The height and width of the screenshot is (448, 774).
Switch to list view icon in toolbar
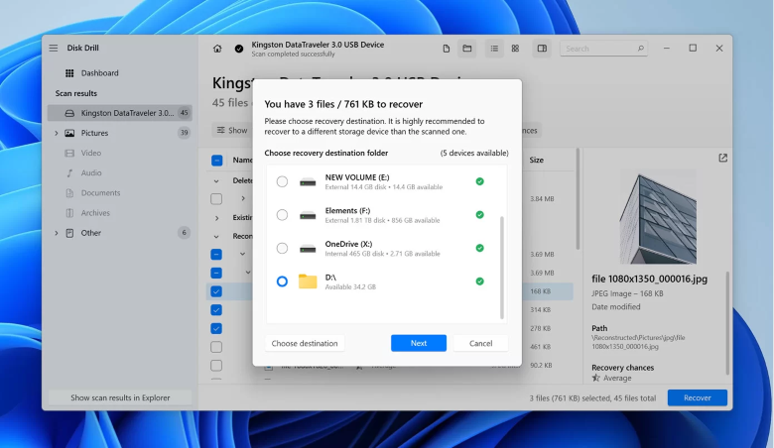click(494, 49)
